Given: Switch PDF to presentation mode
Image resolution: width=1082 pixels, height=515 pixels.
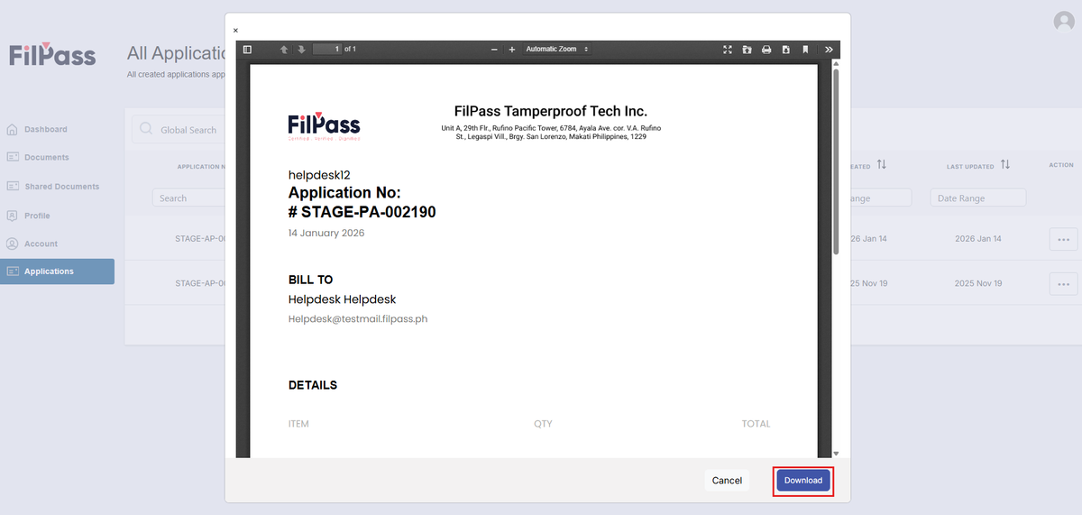Looking at the screenshot, I should point(728,50).
